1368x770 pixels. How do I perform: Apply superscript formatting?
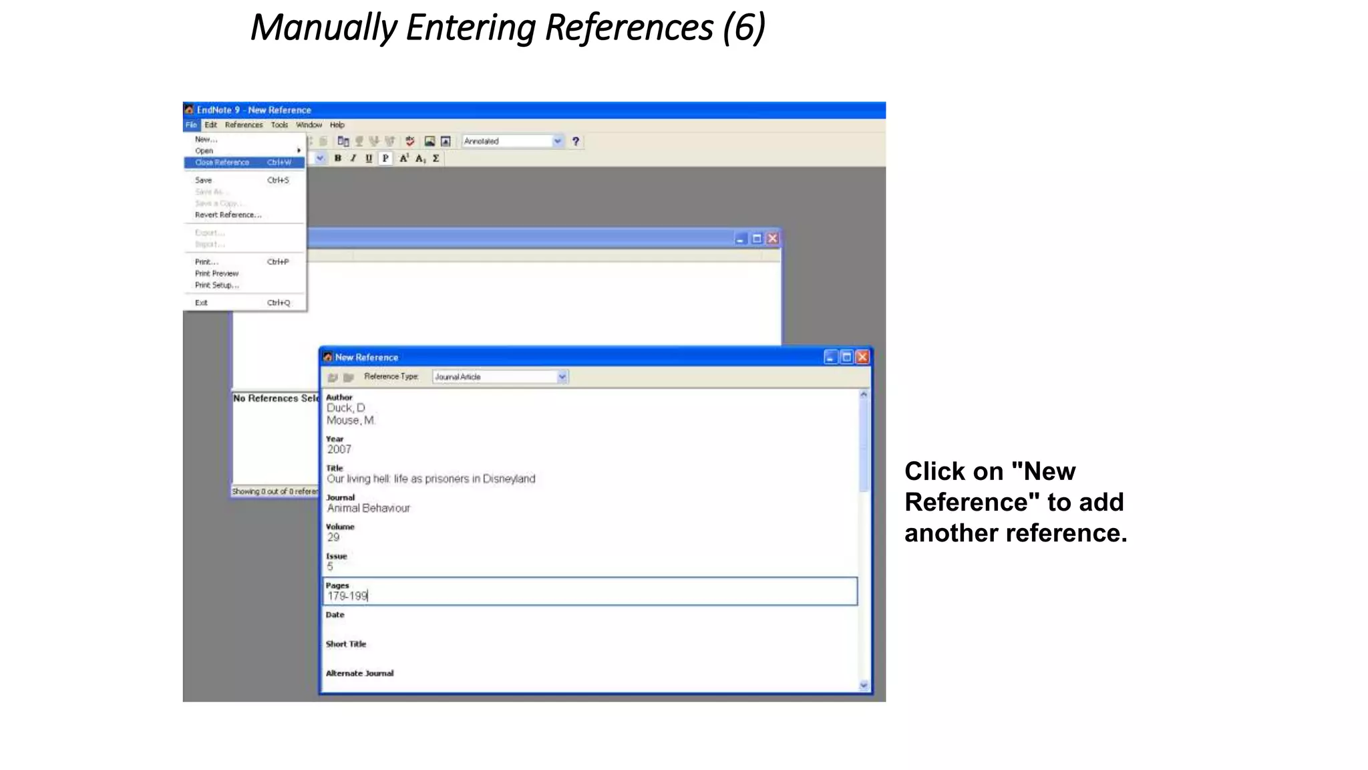(404, 158)
